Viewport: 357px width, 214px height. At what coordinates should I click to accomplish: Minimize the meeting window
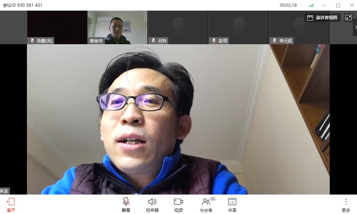point(324,5)
